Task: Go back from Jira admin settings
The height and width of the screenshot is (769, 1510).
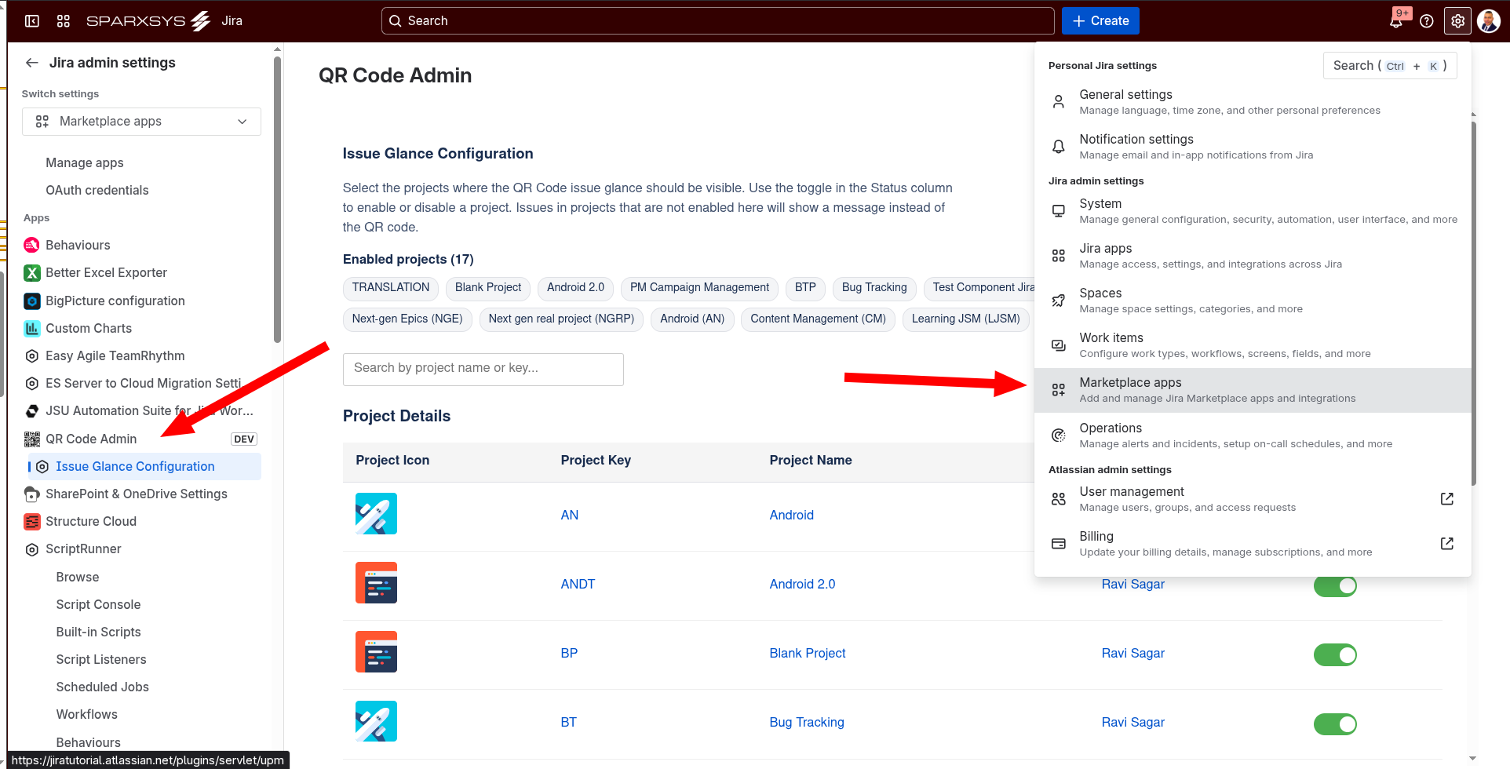Action: [x=32, y=63]
